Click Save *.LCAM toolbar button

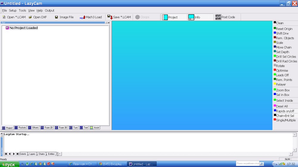119,17
